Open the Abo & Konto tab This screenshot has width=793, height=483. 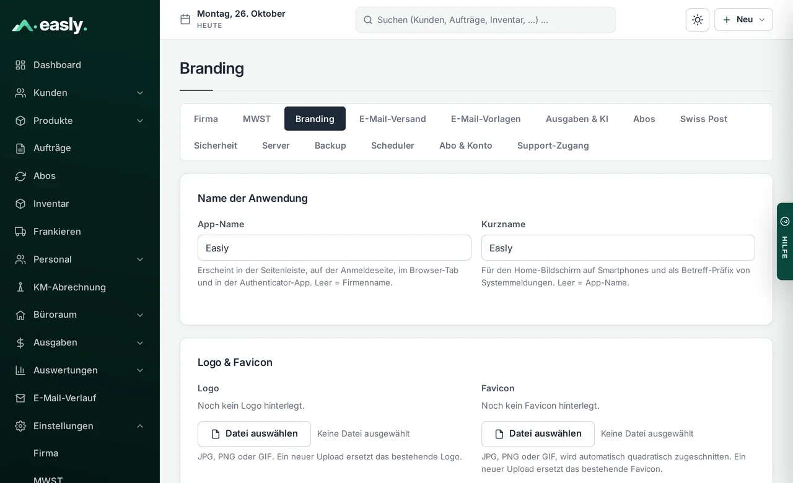(x=466, y=146)
